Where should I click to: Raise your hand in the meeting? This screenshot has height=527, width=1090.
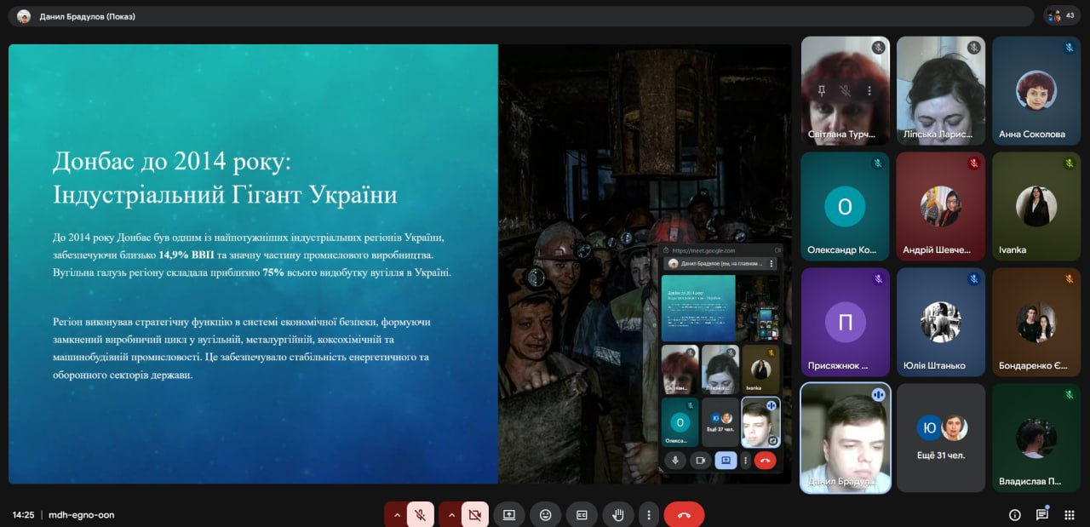coord(618,514)
